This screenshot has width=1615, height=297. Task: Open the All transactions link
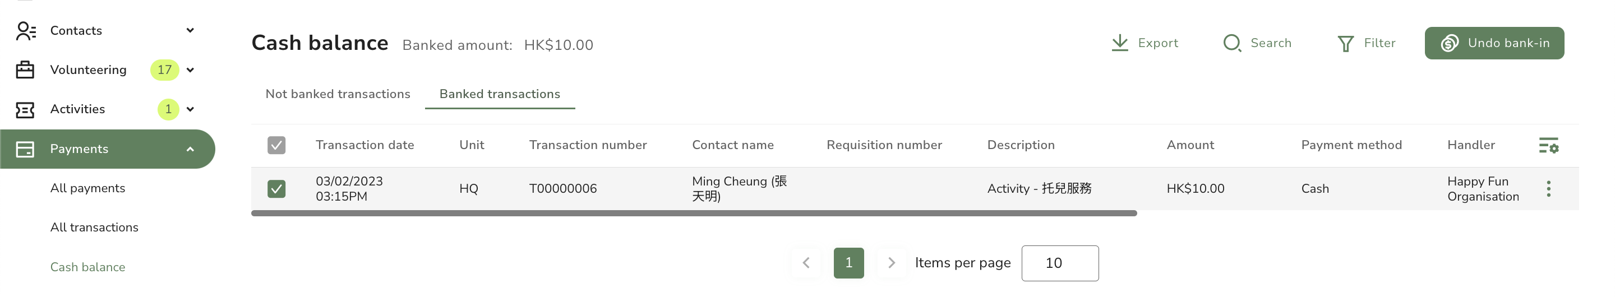tap(94, 228)
